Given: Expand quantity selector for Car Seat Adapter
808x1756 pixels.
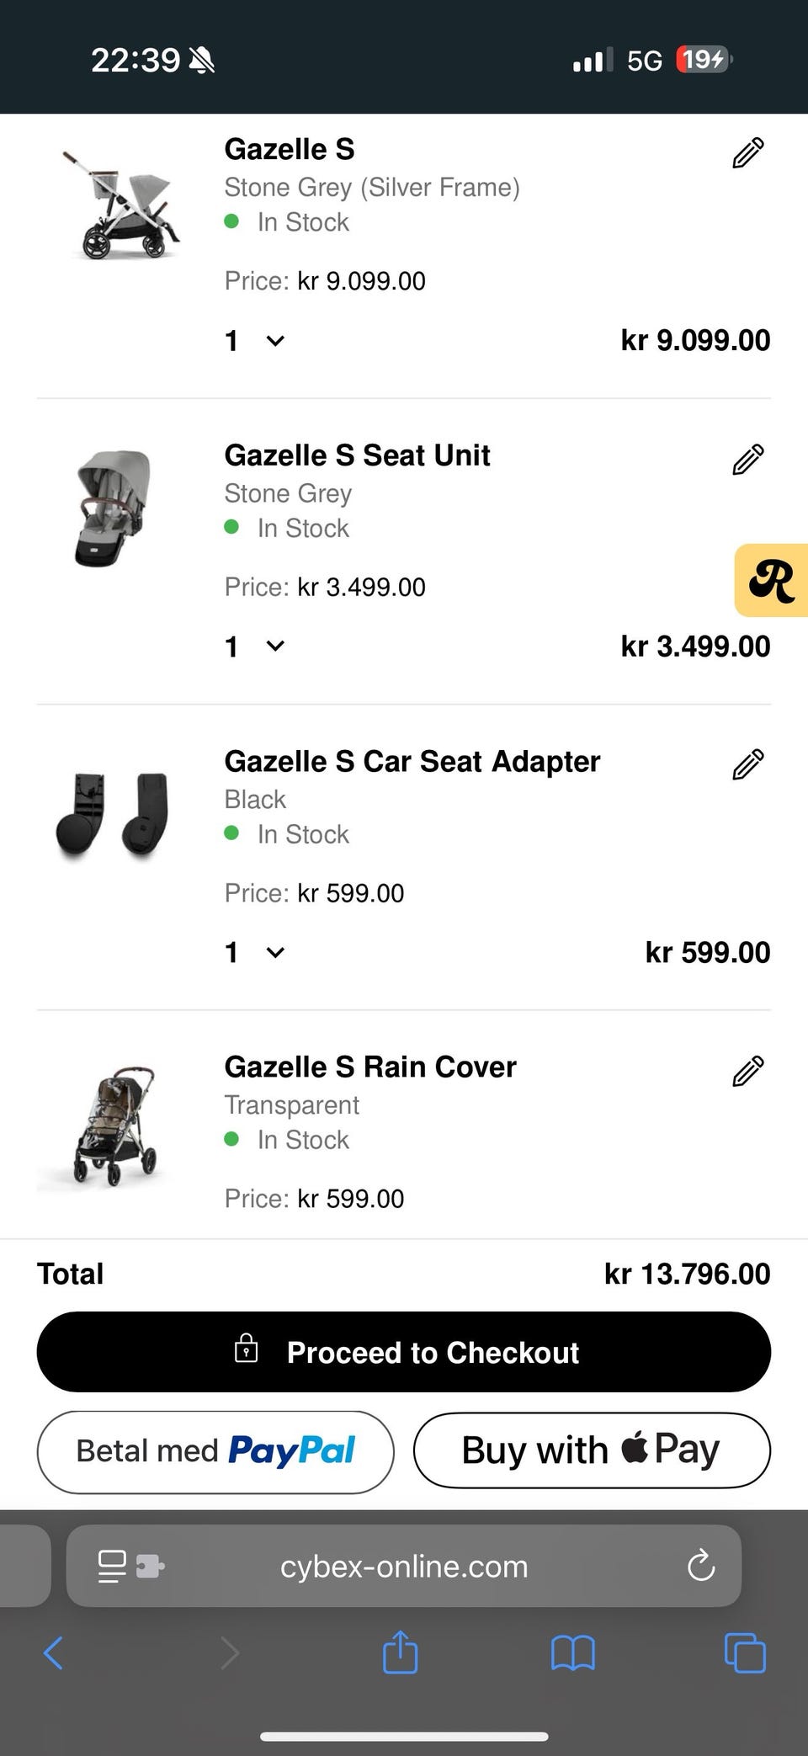Looking at the screenshot, I should click(255, 952).
